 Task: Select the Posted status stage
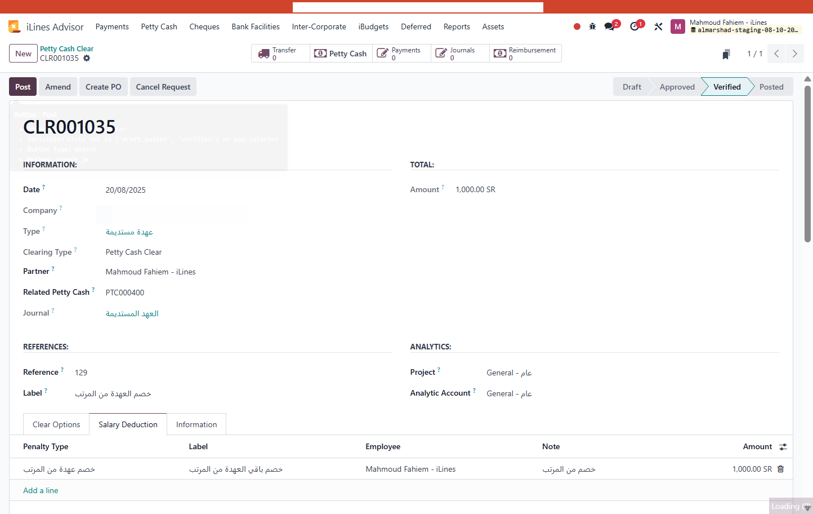(x=771, y=87)
